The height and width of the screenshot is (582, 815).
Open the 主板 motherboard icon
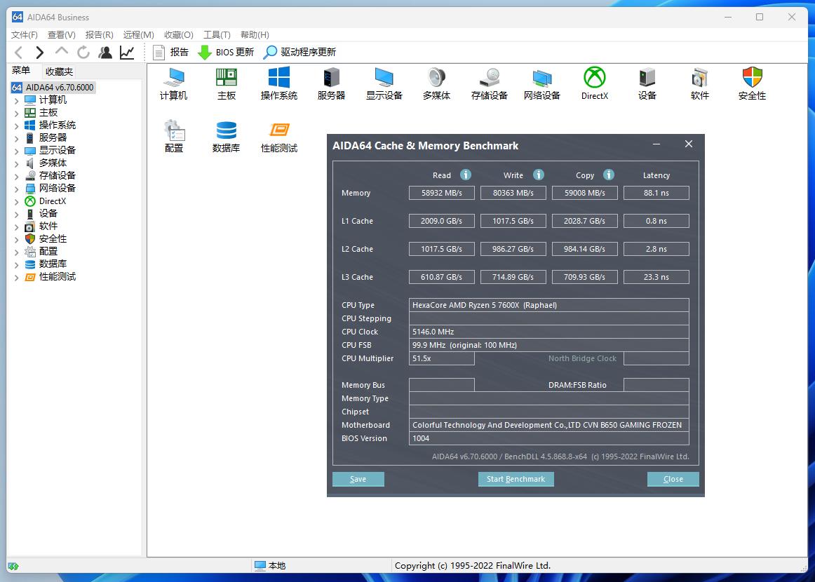coord(226,83)
